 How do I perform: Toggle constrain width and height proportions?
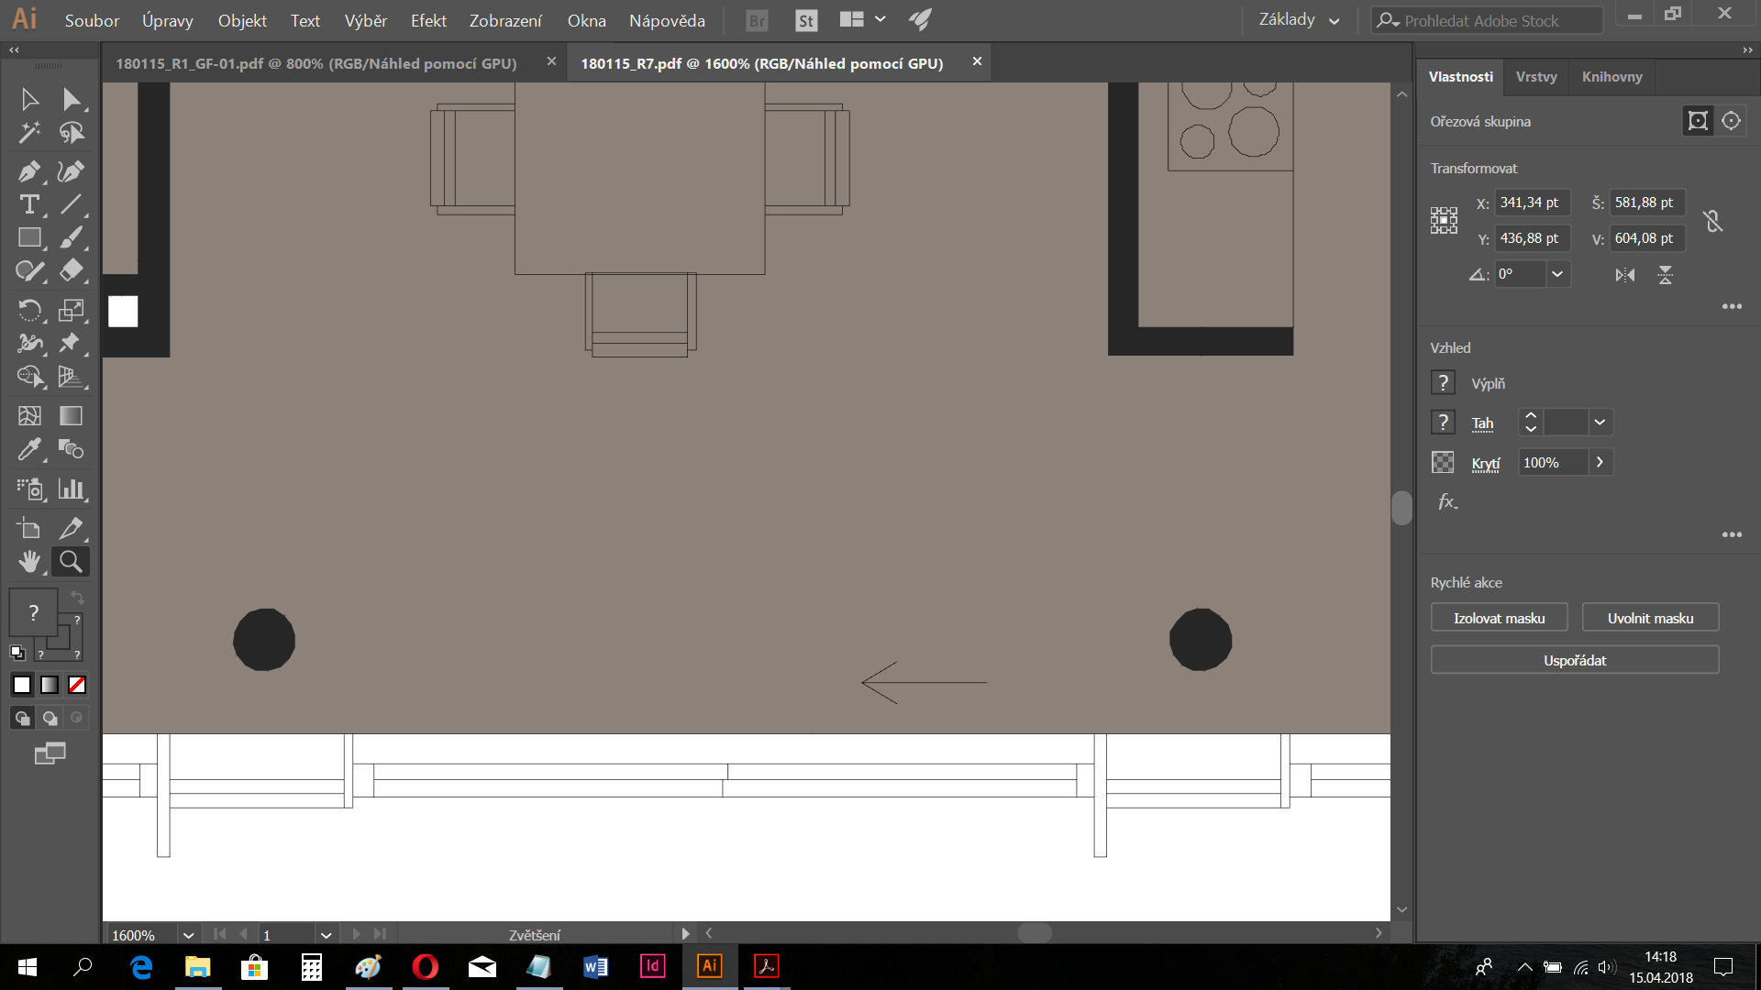[1712, 220]
